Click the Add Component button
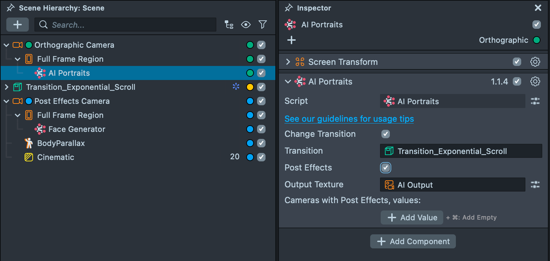550x261 pixels. (413, 241)
